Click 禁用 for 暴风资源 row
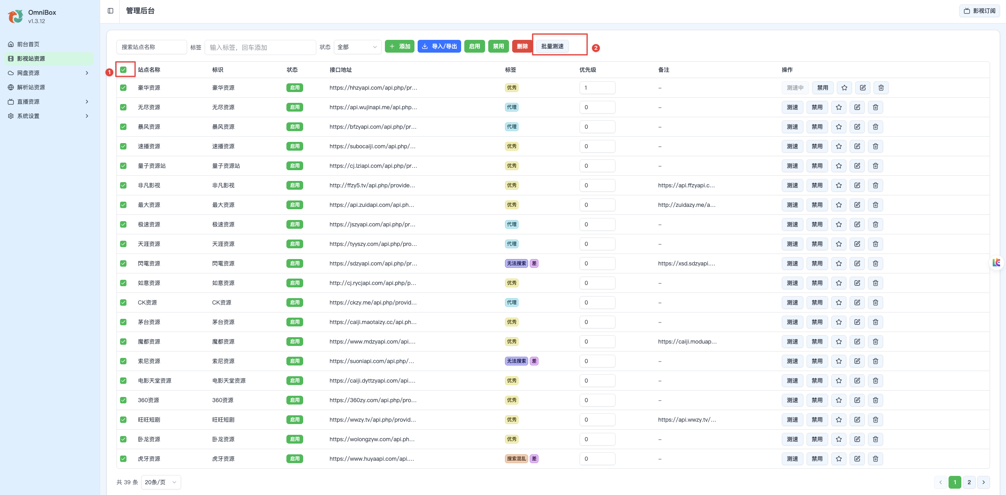Screen dimensions: 1006x495 (817, 127)
